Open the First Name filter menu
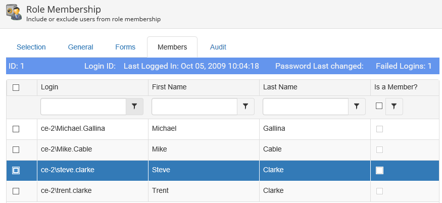 click(x=245, y=107)
